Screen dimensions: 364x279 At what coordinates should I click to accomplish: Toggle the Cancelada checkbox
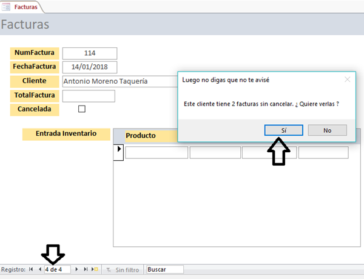[82, 109]
